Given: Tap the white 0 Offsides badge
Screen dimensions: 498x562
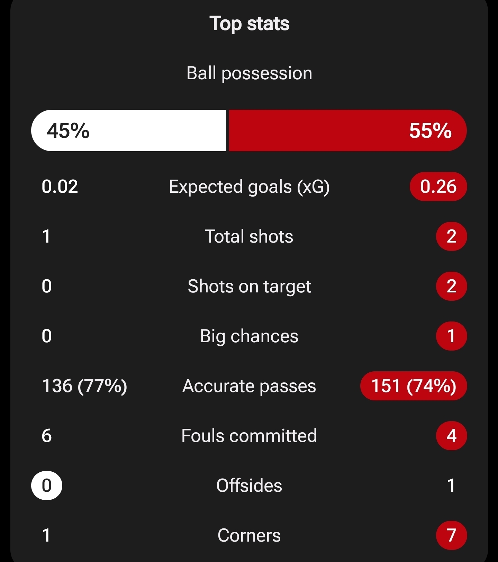Looking at the screenshot, I should click(47, 486).
